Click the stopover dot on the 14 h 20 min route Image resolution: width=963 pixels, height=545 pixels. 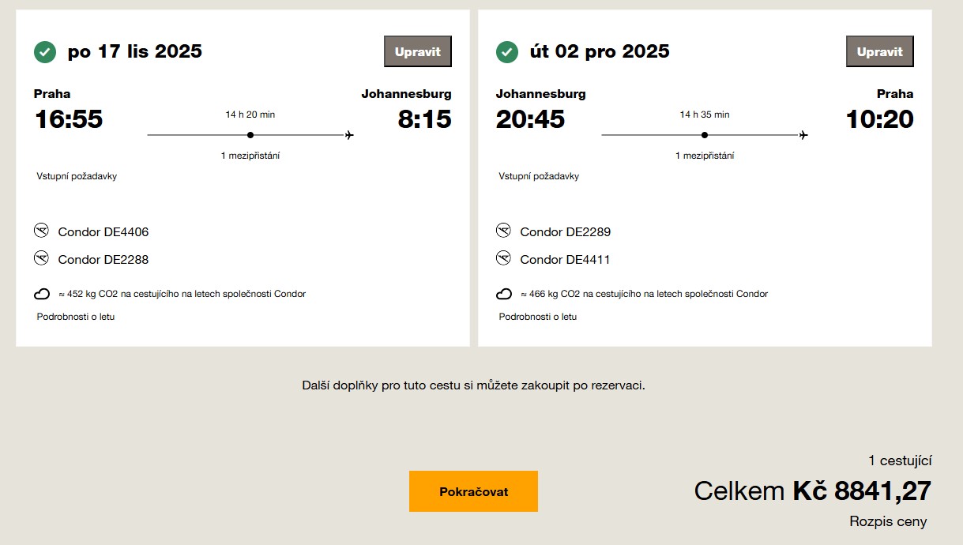coord(250,135)
